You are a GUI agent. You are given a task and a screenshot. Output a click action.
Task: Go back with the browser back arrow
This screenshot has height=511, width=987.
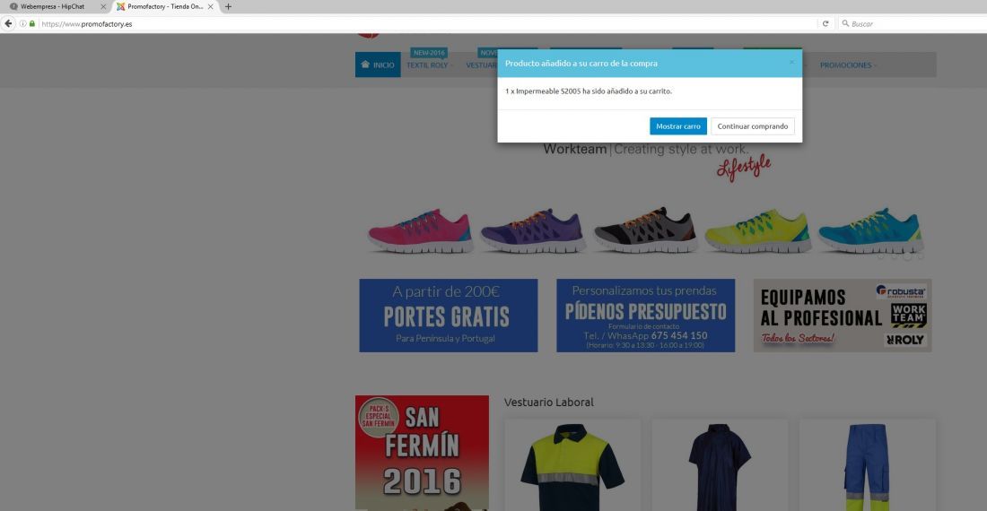point(8,24)
